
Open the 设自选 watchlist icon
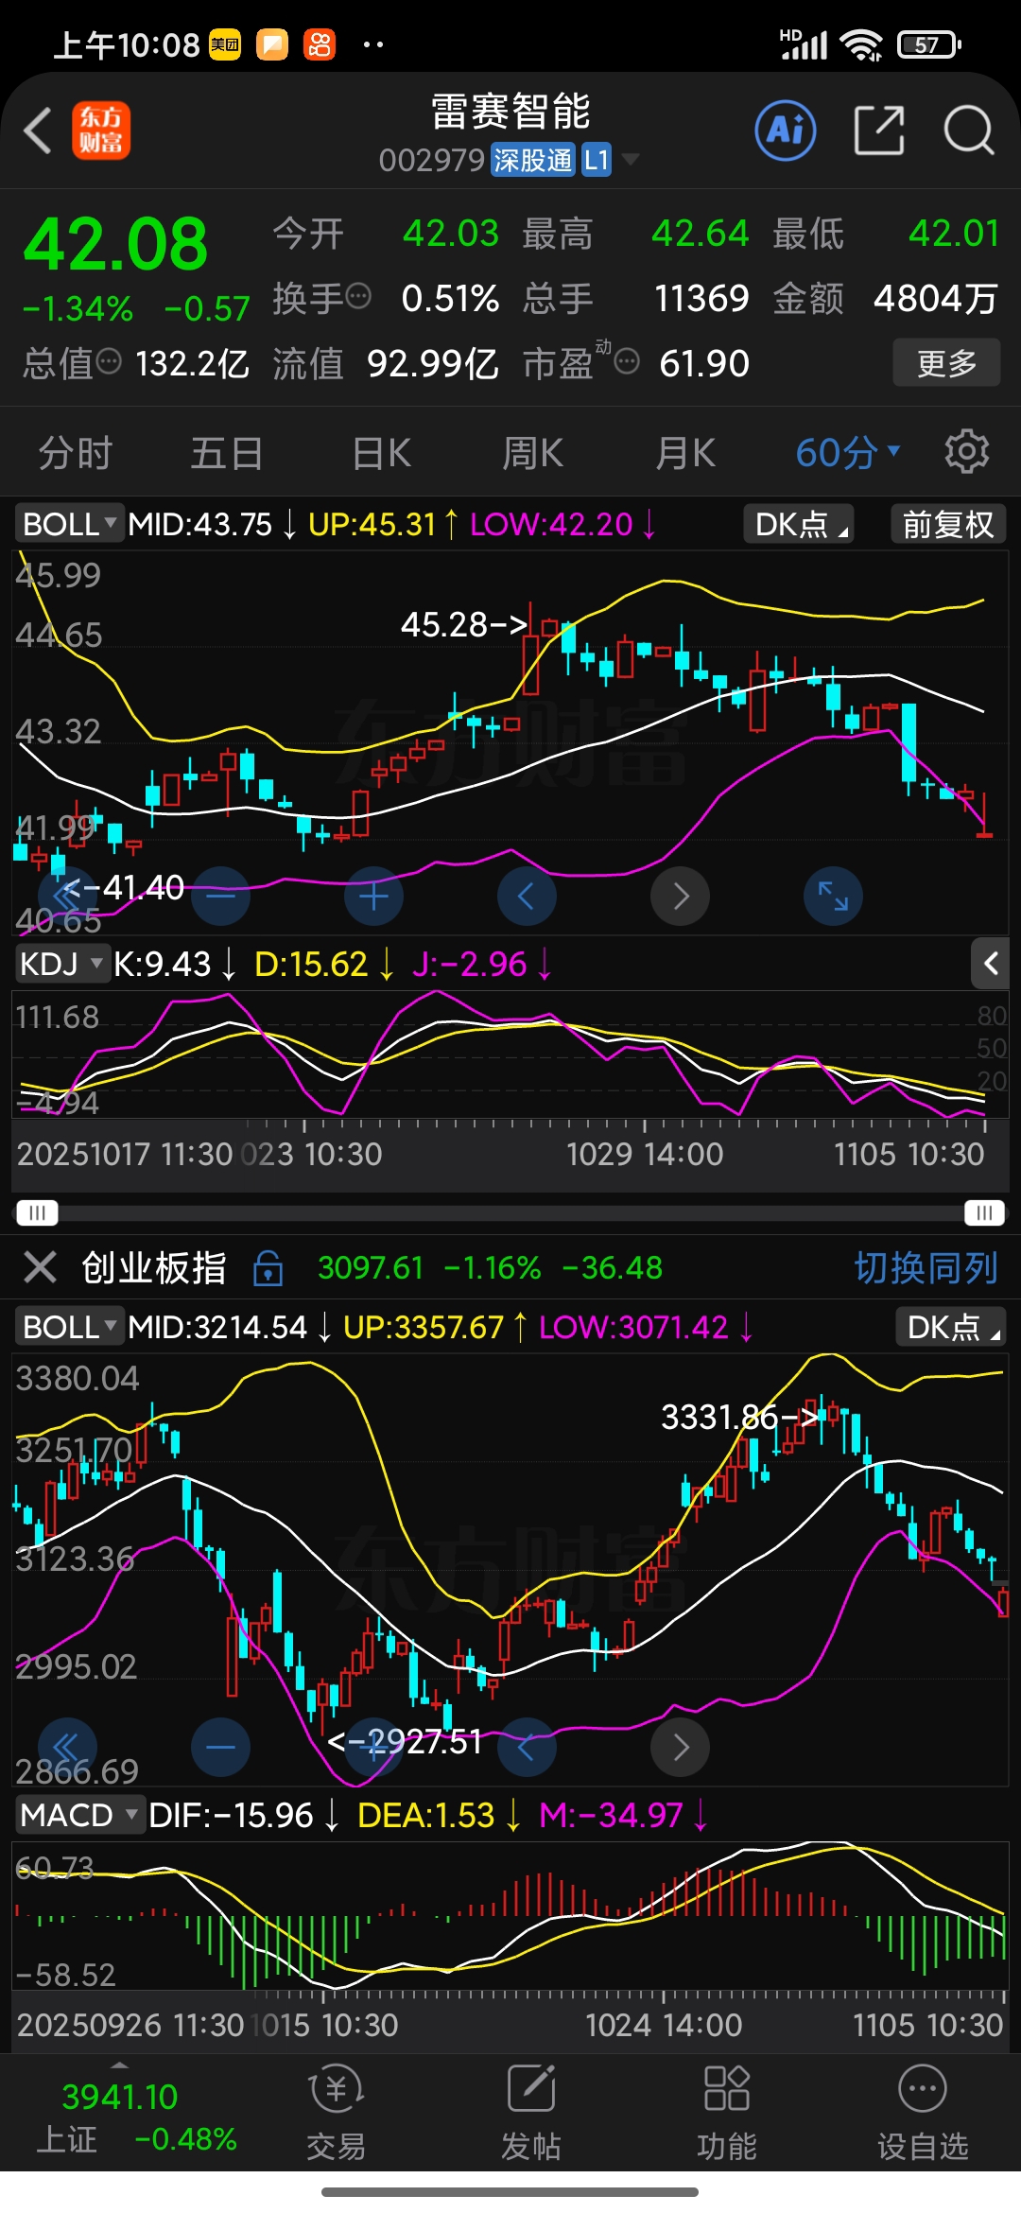pyautogui.click(x=923, y=2113)
